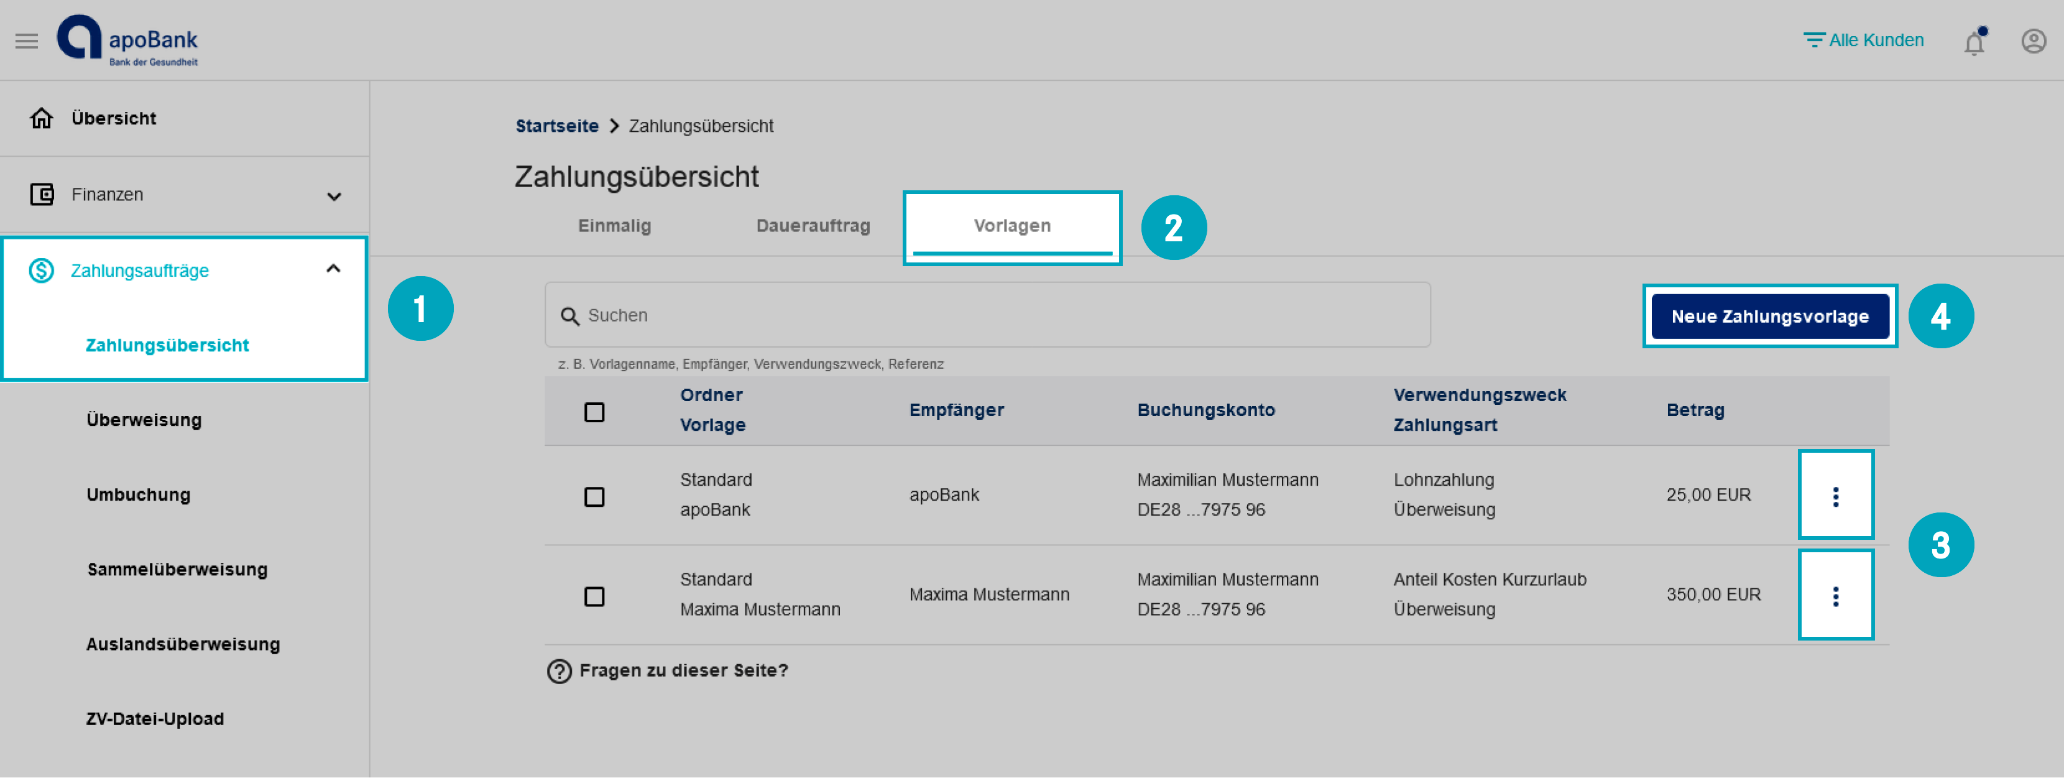Click the 25,00 EUR amount
Image resolution: width=2064 pixels, height=778 pixels.
tap(1708, 494)
